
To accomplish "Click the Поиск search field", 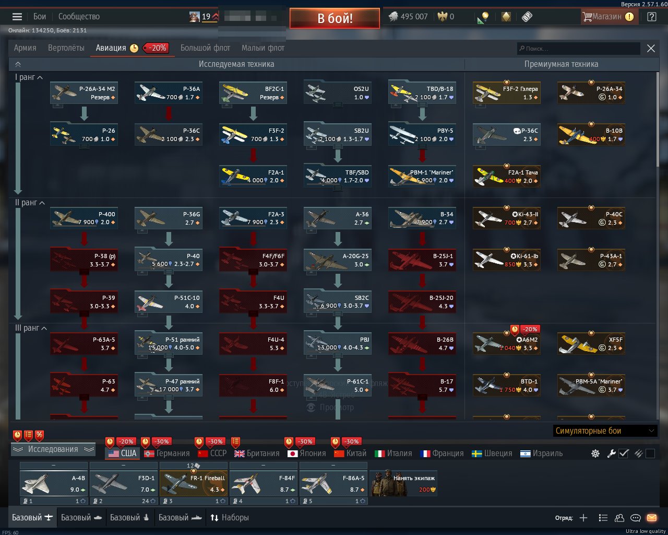I will pos(578,49).
